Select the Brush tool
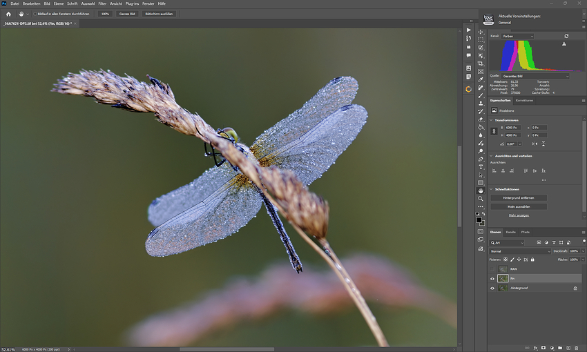Image resolution: width=587 pixels, height=352 pixels. click(481, 95)
